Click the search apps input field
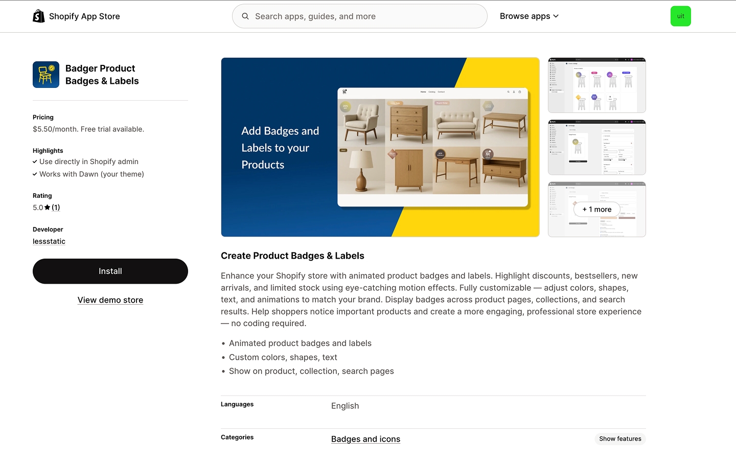Viewport: 736px width, 460px height. tap(358, 16)
